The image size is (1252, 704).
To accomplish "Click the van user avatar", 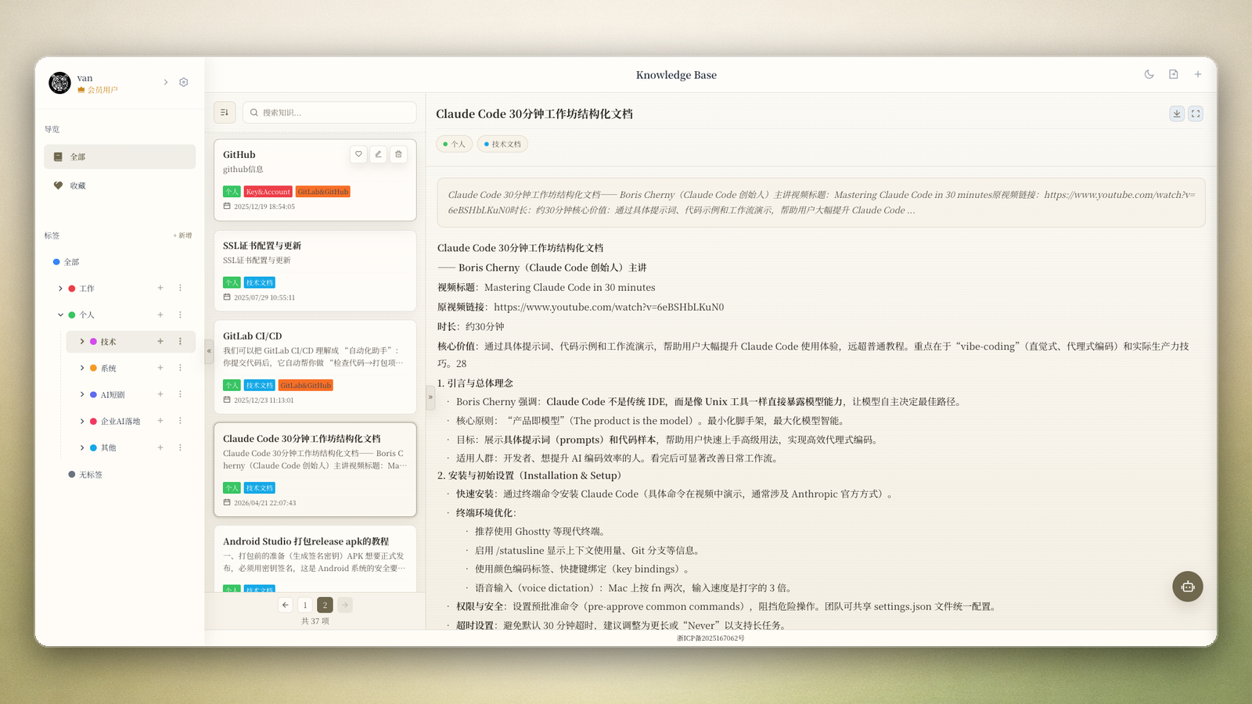I will pyautogui.click(x=59, y=83).
